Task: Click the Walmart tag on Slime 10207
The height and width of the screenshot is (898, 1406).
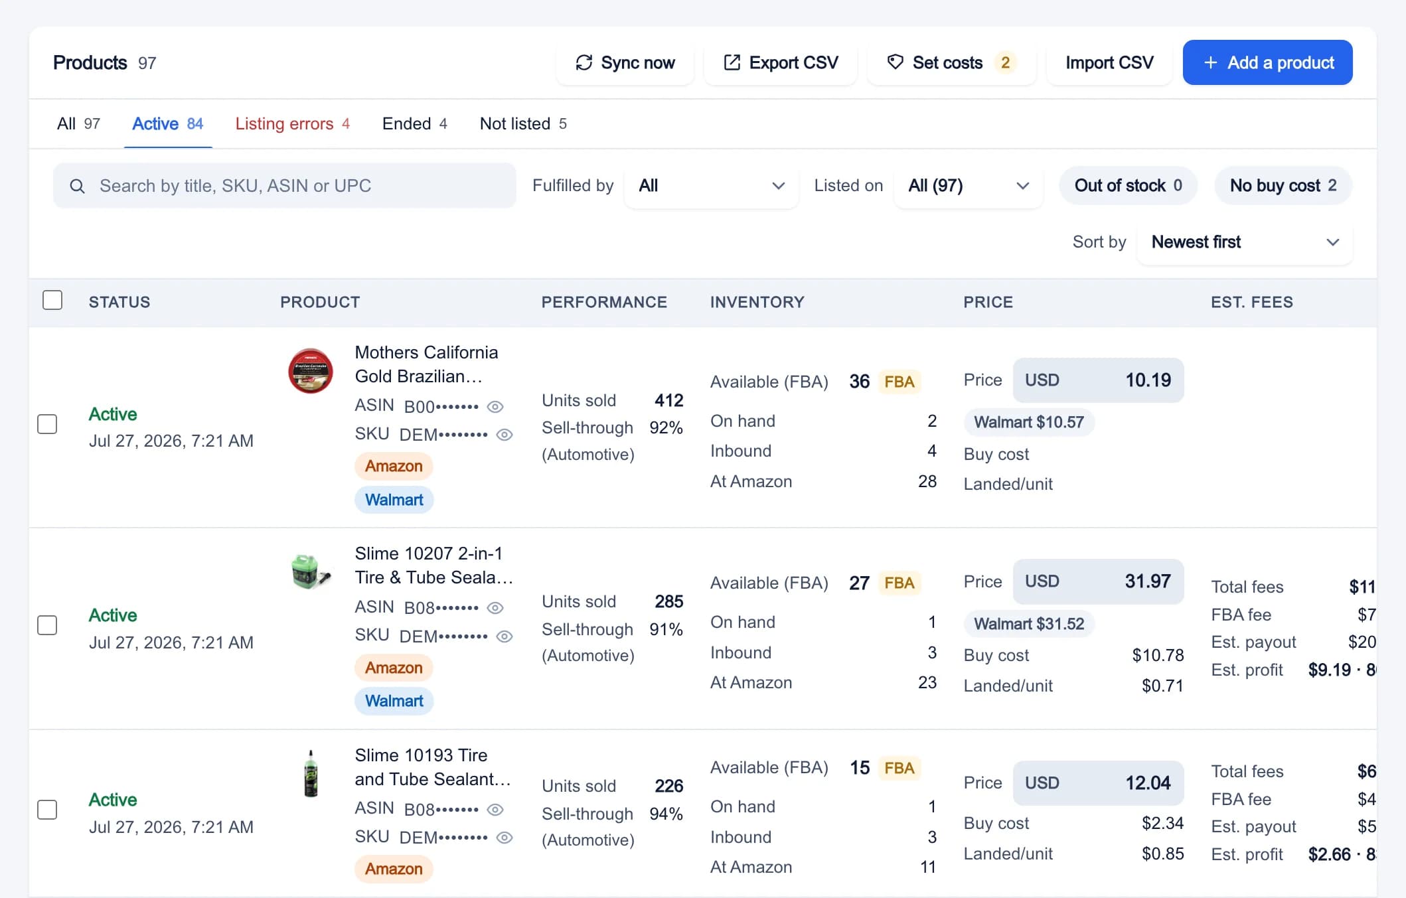Action: pos(394,701)
